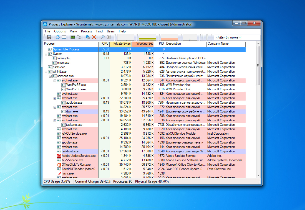Click the Refresh Now toolbar icon
The height and width of the screenshot is (210, 305).
(x=58, y=37)
